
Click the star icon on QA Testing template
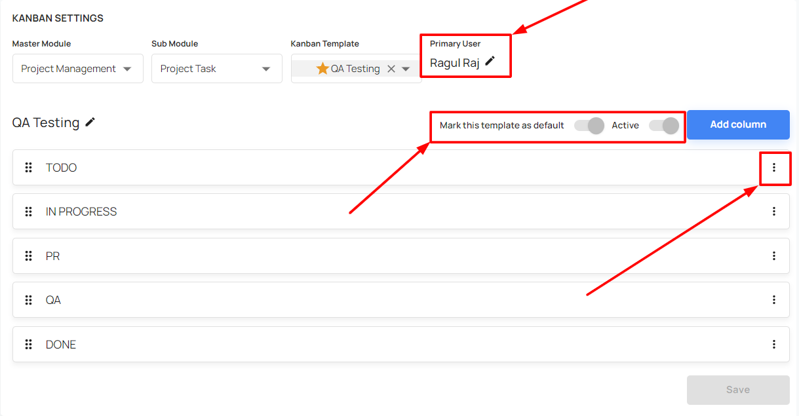click(x=322, y=68)
